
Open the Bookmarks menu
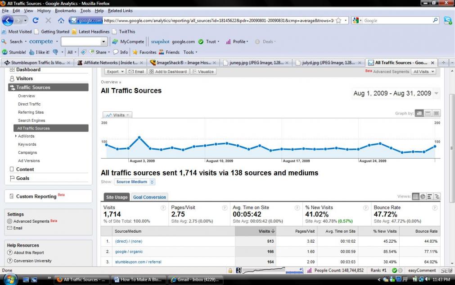[65, 11]
